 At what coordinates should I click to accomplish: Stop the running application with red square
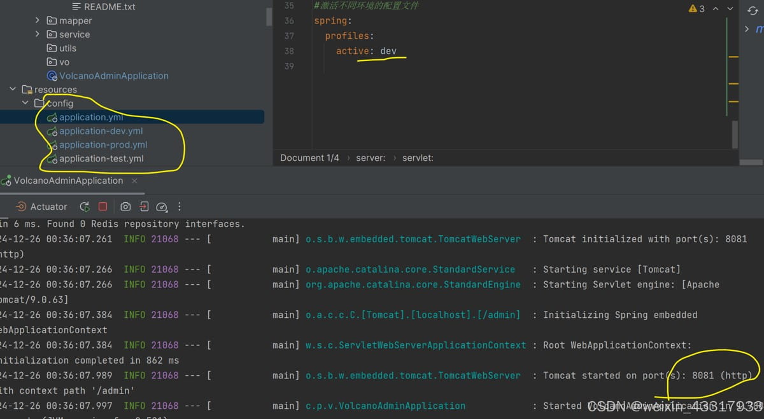103,207
